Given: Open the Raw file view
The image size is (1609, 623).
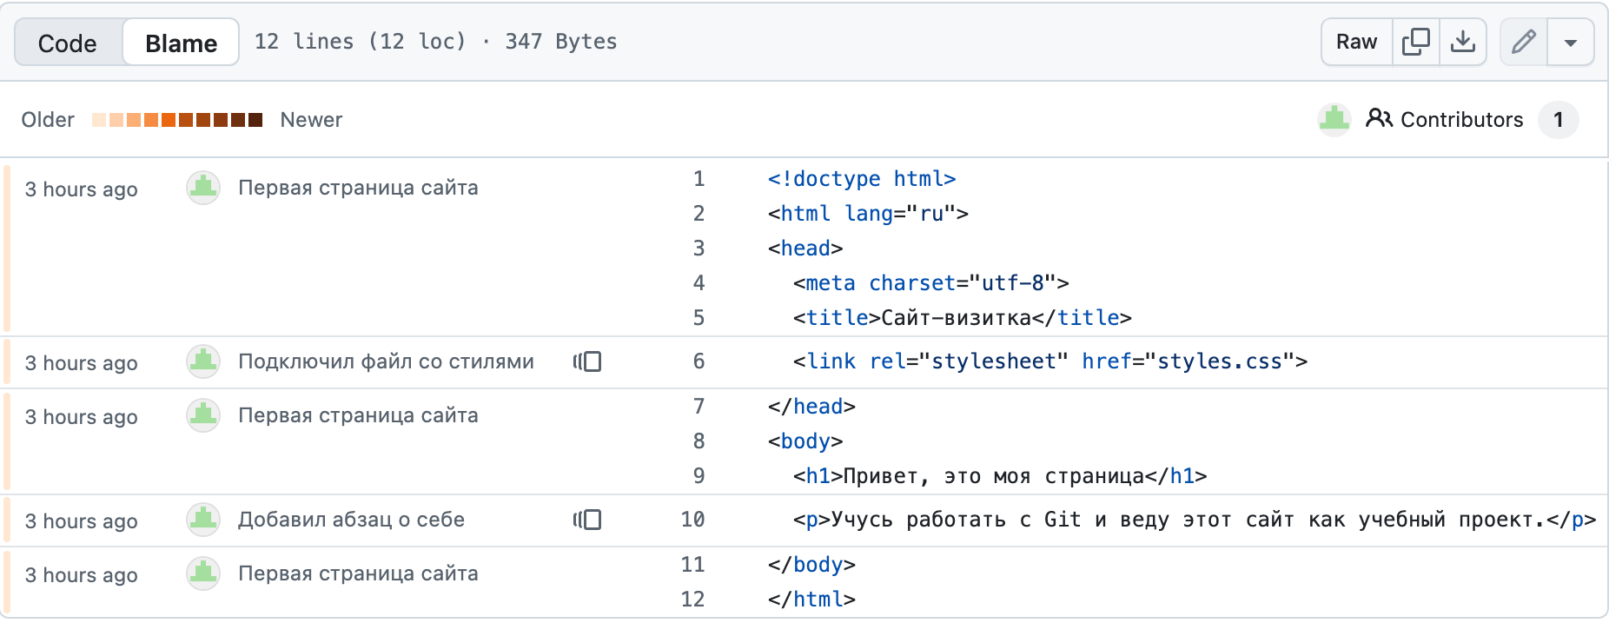Looking at the screenshot, I should 1356,42.
